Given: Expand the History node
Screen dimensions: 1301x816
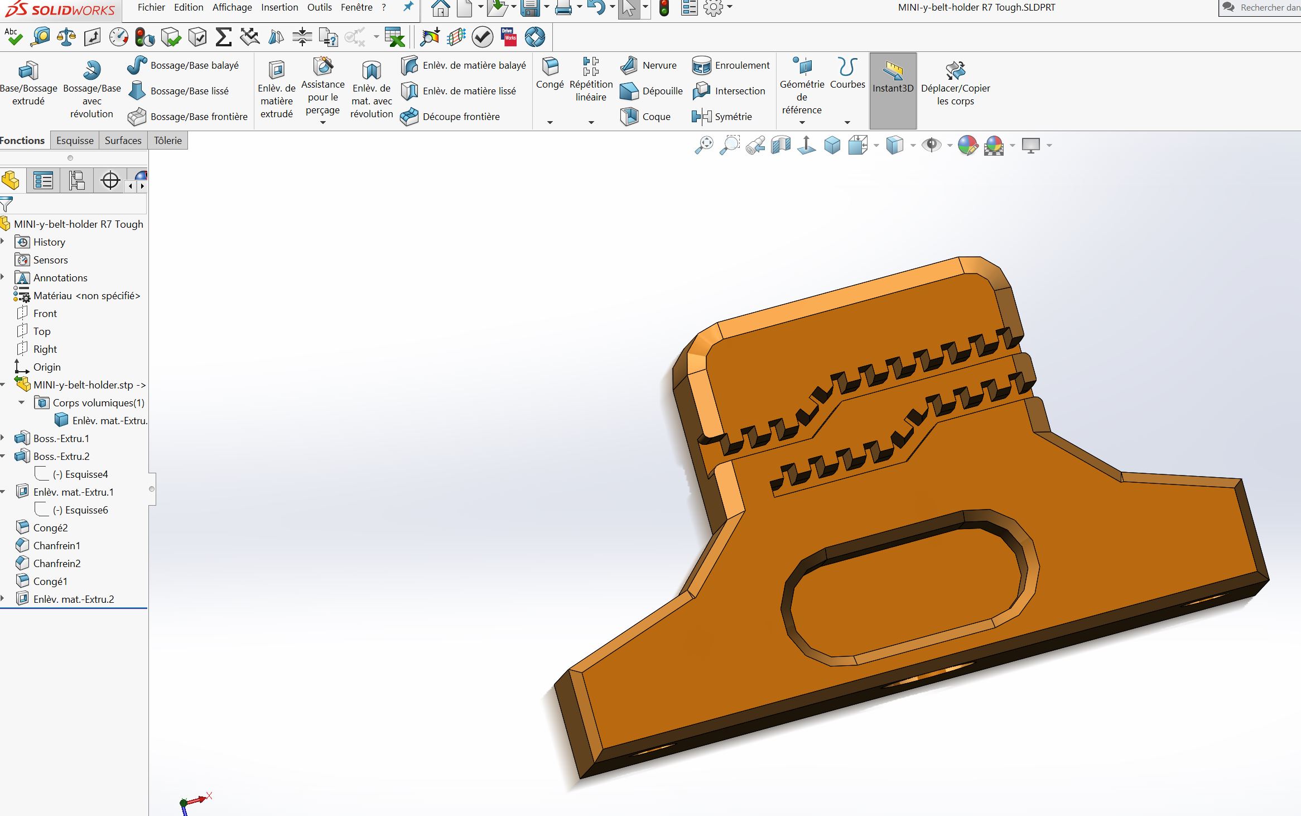Looking at the screenshot, I should pyautogui.click(x=3, y=242).
